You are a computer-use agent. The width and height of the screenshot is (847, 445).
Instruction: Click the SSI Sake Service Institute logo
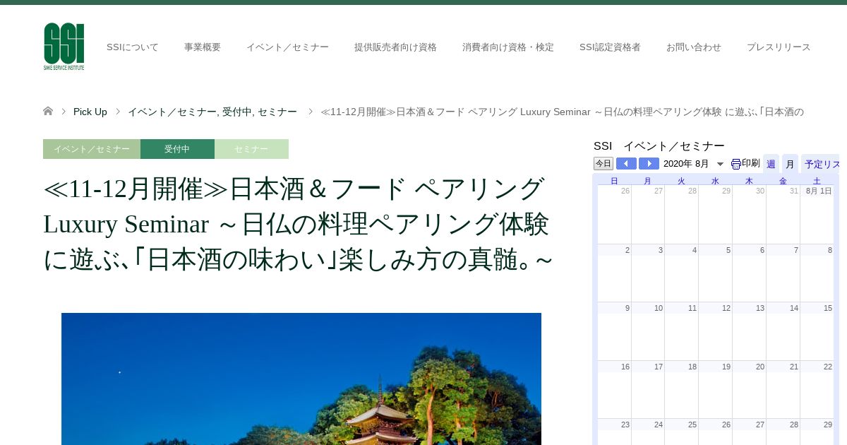(x=64, y=47)
